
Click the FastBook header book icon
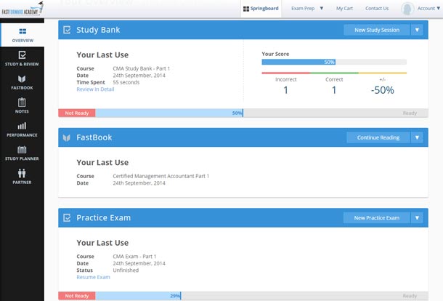point(66,137)
